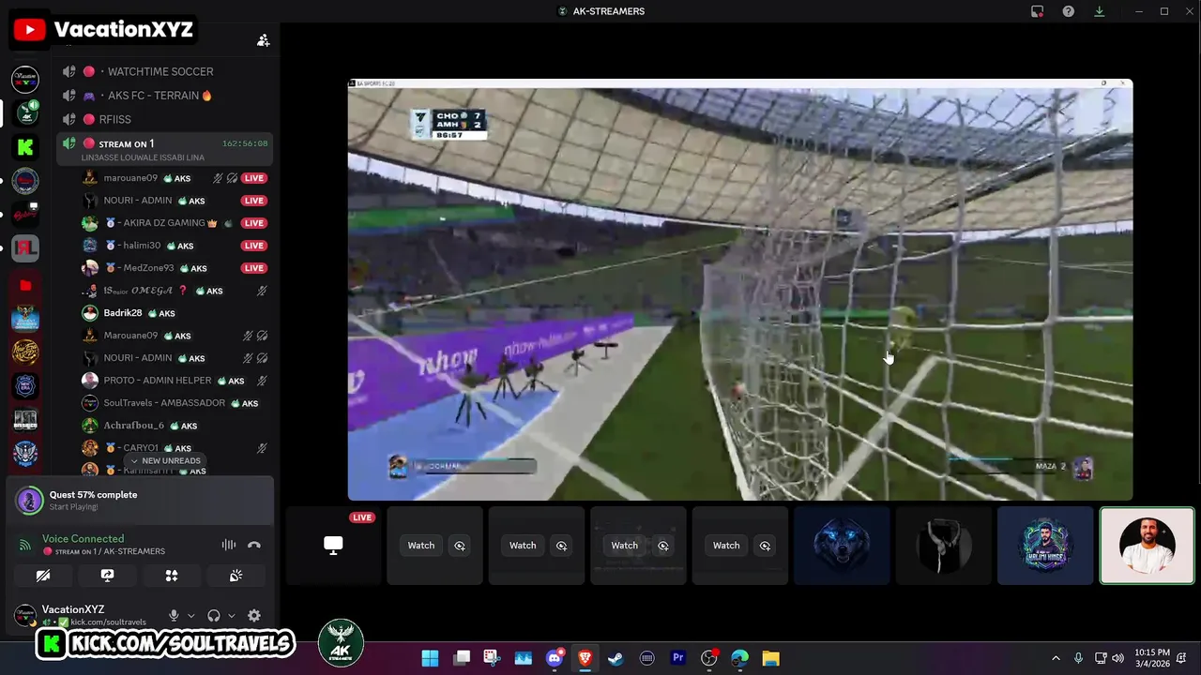Click the Windows Start button
The width and height of the screenshot is (1201, 675).
430,658
